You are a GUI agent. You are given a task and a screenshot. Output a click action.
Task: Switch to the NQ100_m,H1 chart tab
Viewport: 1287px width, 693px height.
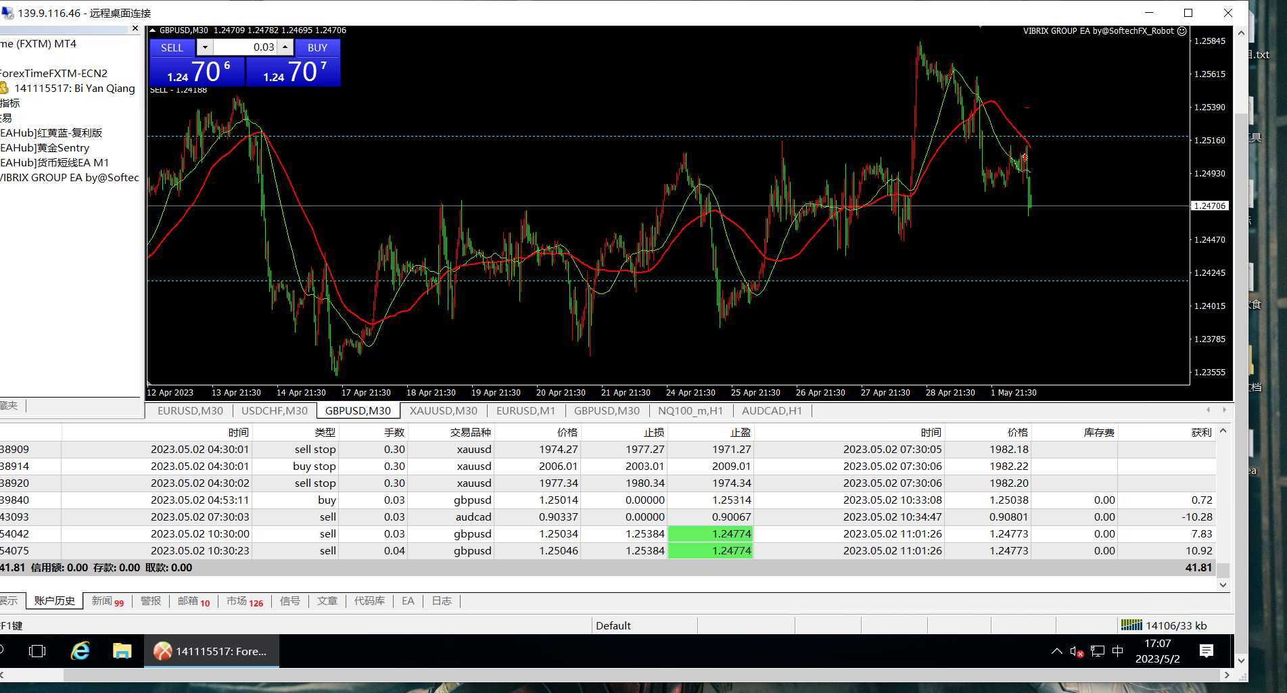tap(691, 410)
